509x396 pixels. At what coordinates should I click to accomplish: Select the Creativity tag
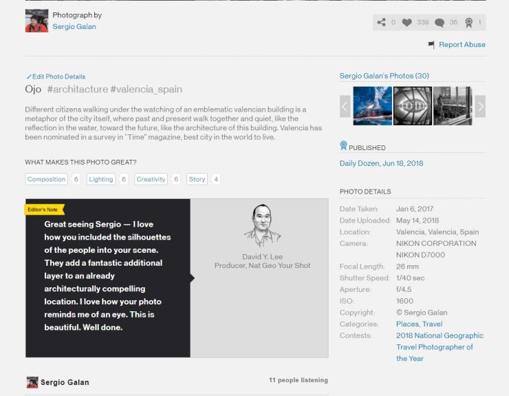click(151, 179)
